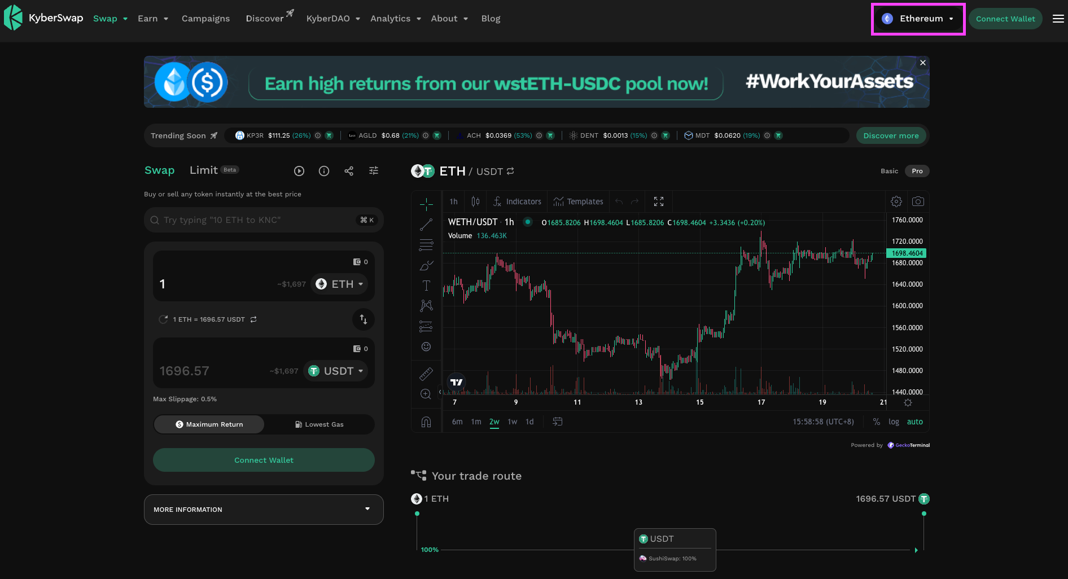Select the crosshair cursor chart tool
The width and height of the screenshot is (1068, 579).
click(x=426, y=204)
